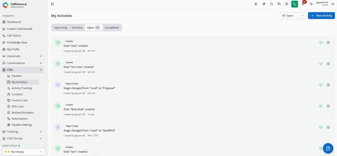Expand the Voicemails menu
337x156 pixels.
(22, 56)
